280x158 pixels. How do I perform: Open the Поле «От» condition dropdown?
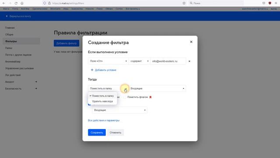click(108, 61)
